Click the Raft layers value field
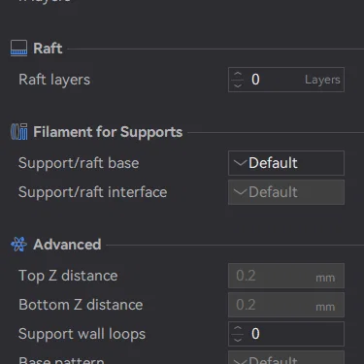364x364 pixels. (286, 80)
